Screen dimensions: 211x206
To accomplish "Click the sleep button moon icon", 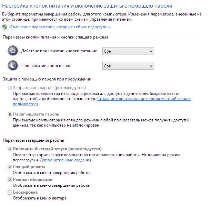I will pyautogui.click(x=13, y=65).
